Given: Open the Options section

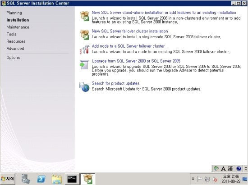Looking at the screenshot, I should click(x=13, y=58).
